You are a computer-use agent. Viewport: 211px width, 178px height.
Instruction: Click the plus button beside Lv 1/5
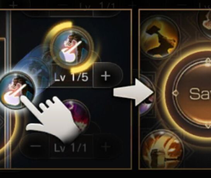[106, 76]
